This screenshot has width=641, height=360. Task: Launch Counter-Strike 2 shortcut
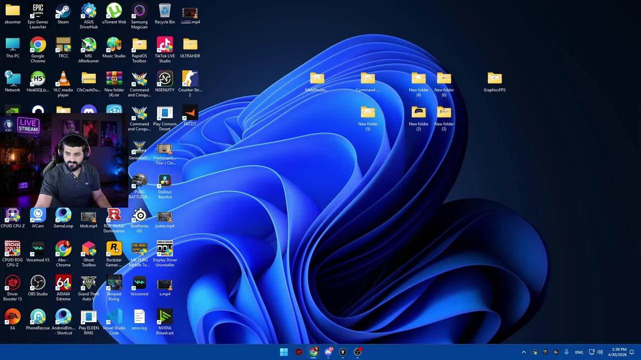coord(190,84)
